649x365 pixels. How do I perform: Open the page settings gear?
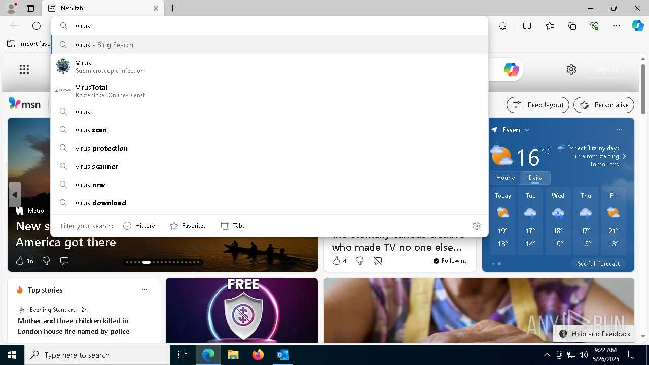[x=571, y=69]
